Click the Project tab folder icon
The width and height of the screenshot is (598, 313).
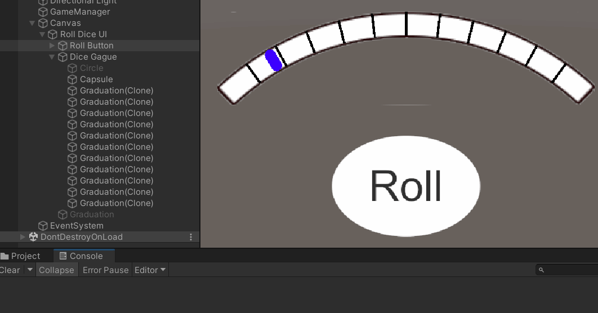point(5,256)
